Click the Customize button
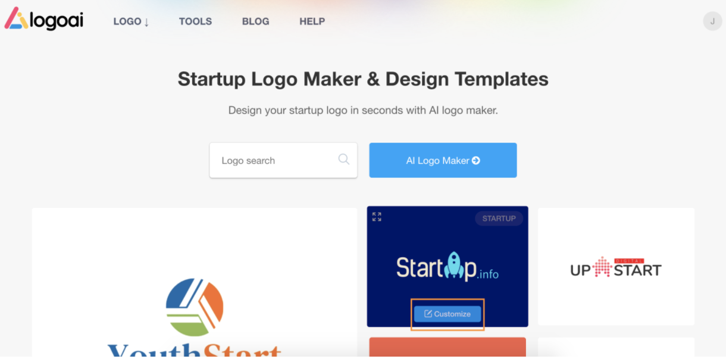Image resolution: width=726 pixels, height=359 pixels. click(448, 314)
